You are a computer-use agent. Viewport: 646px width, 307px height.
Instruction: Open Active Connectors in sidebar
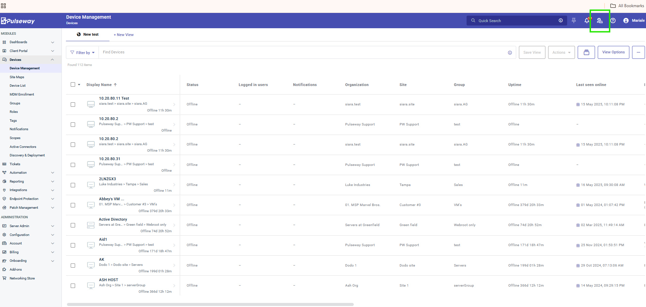pyautogui.click(x=23, y=147)
